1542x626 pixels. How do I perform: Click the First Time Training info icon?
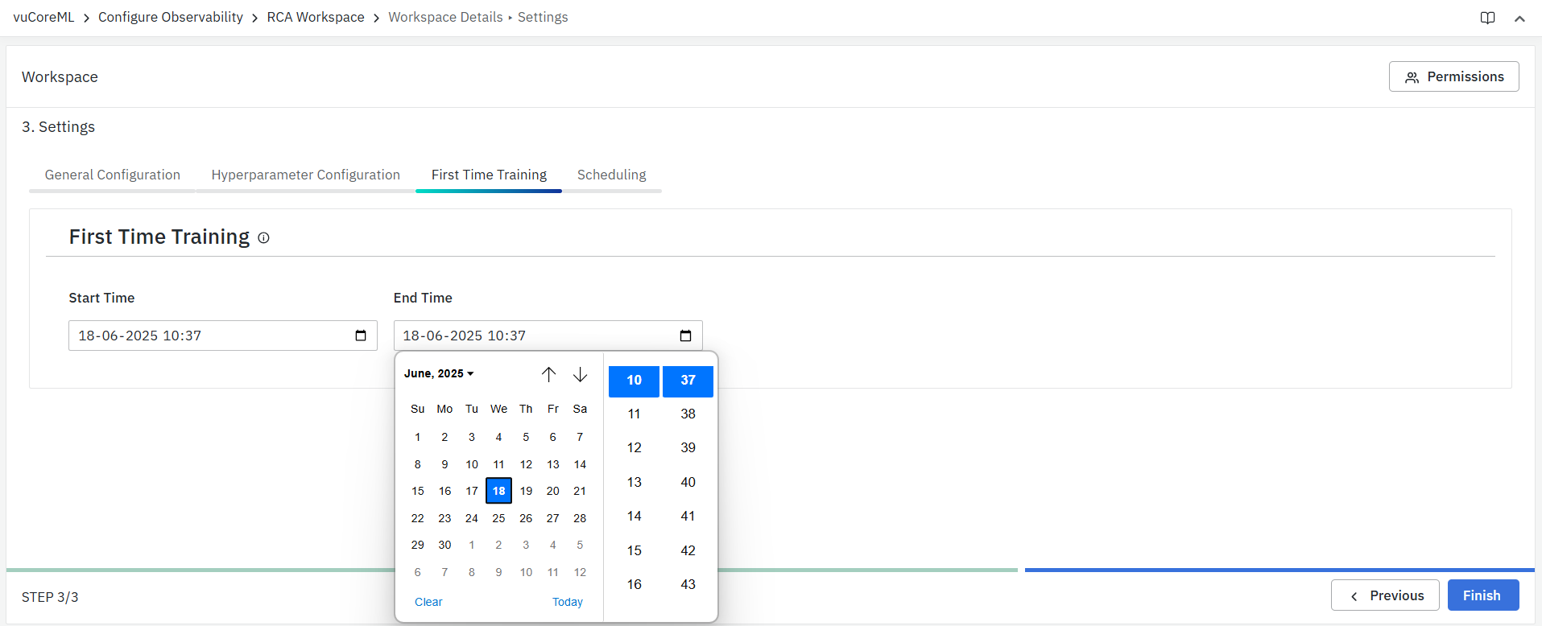pos(263,238)
